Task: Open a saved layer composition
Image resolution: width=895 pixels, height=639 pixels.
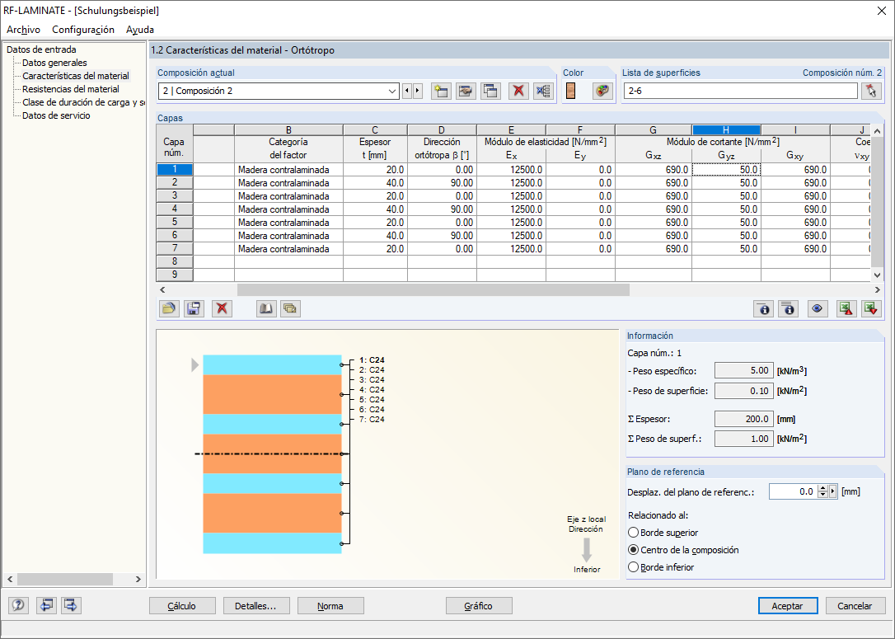Action: click(167, 308)
